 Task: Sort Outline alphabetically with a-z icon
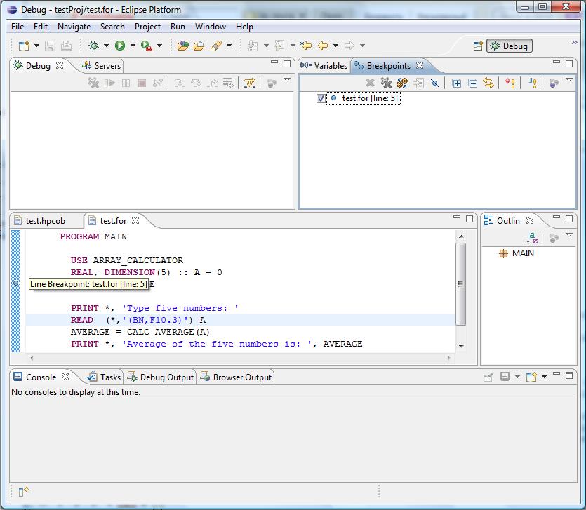click(532, 239)
